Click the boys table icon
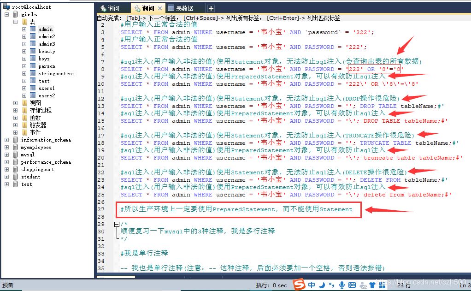Screen dimensions: 471x291 coord(33,59)
